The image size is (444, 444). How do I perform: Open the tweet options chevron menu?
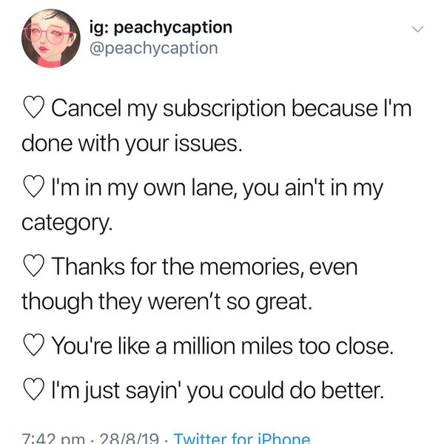coord(417,30)
